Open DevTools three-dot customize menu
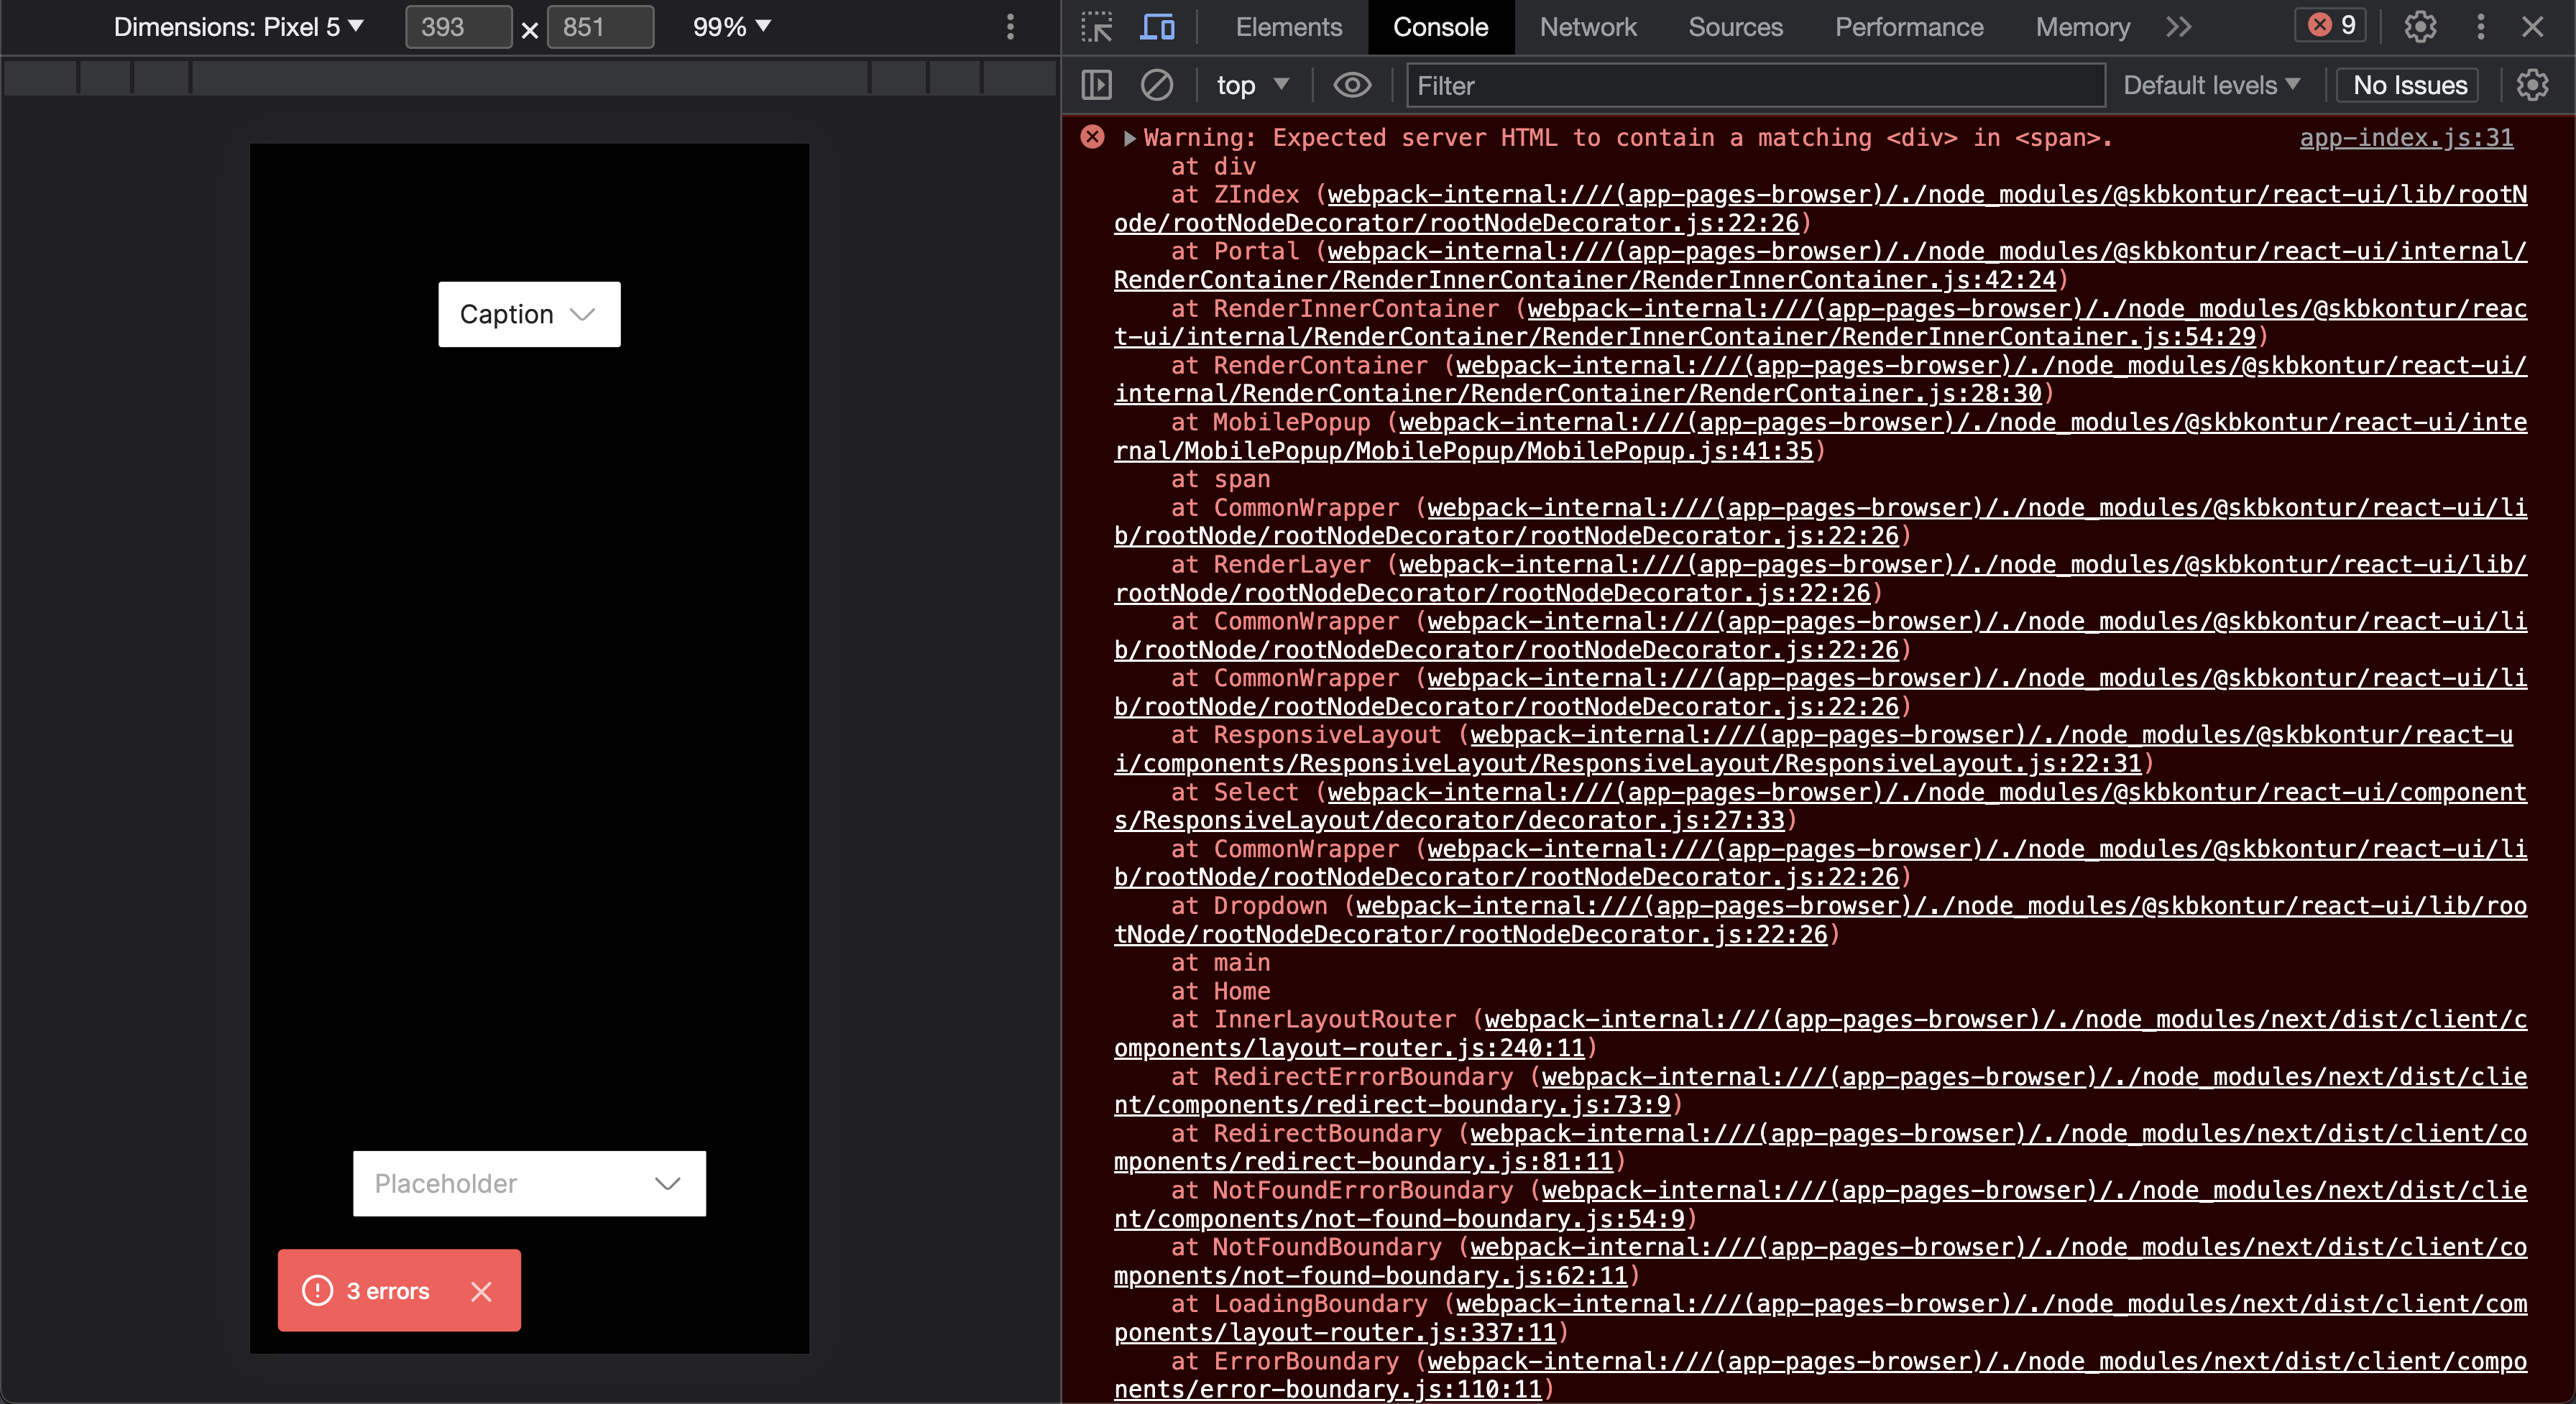The image size is (2576, 1404). point(2480,27)
